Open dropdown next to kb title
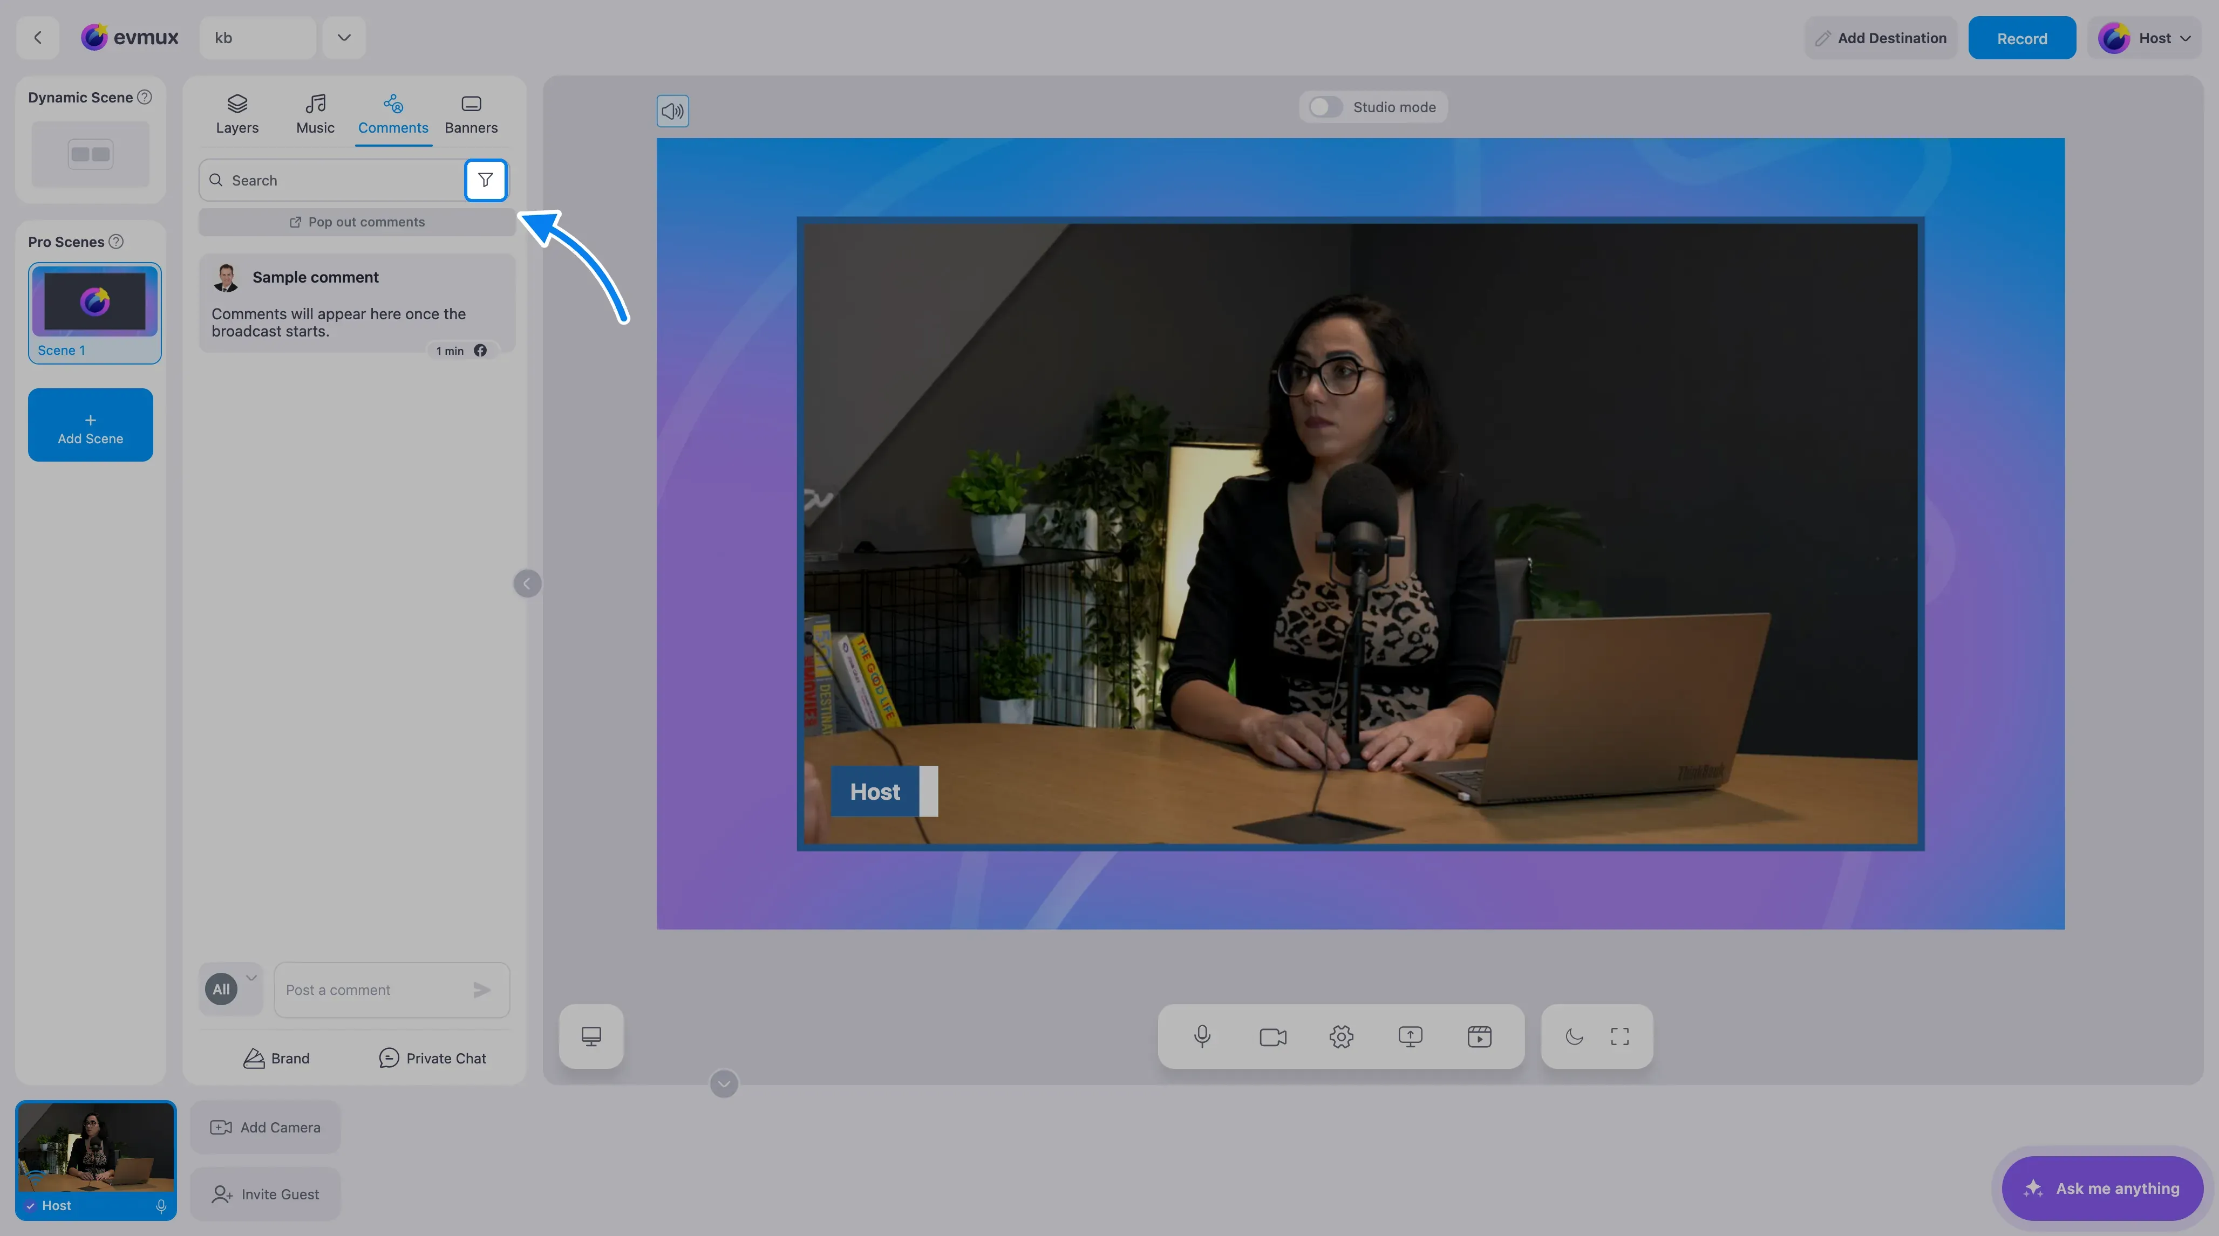 coord(344,37)
